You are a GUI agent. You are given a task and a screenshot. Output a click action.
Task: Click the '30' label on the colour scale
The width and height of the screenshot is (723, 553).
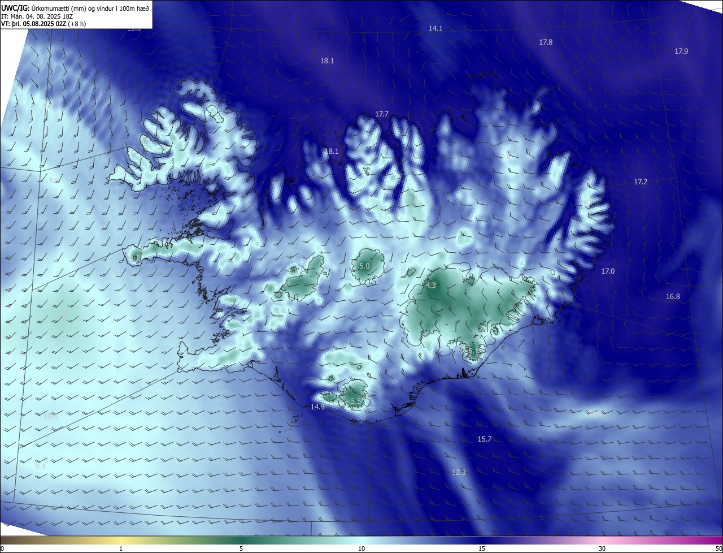point(602,548)
